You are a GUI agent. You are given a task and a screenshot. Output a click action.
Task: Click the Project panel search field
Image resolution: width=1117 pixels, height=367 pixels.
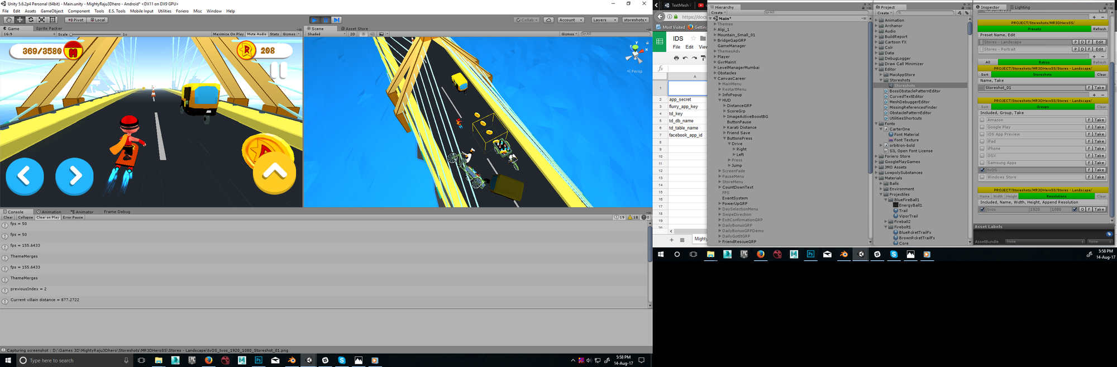click(925, 13)
